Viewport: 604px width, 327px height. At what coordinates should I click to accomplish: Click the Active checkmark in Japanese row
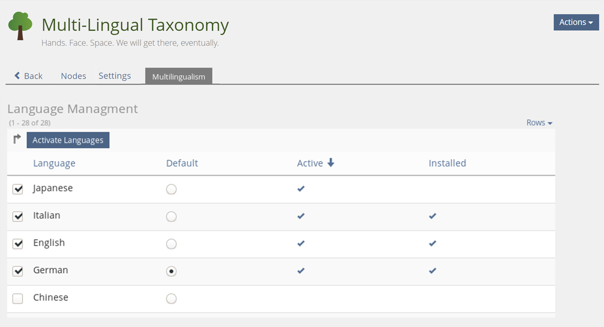pyautogui.click(x=301, y=189)
